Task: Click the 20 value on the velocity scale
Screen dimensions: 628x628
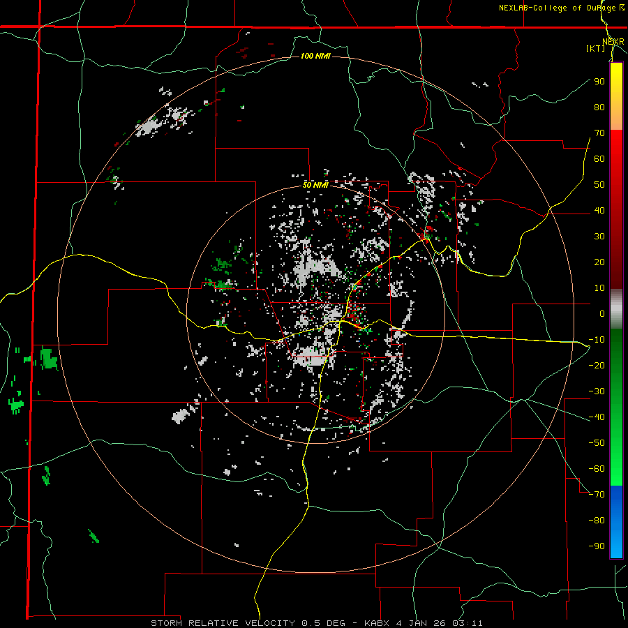Action: [x=599, y=262]
